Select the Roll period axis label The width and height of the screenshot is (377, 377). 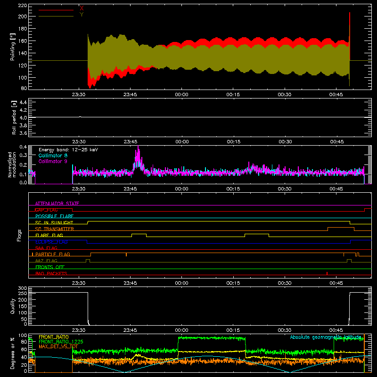coord(14,117)
